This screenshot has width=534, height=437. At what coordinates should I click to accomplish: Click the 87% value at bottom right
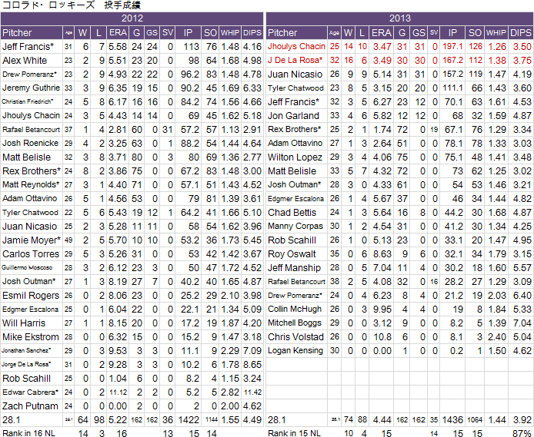click(522, 433)
